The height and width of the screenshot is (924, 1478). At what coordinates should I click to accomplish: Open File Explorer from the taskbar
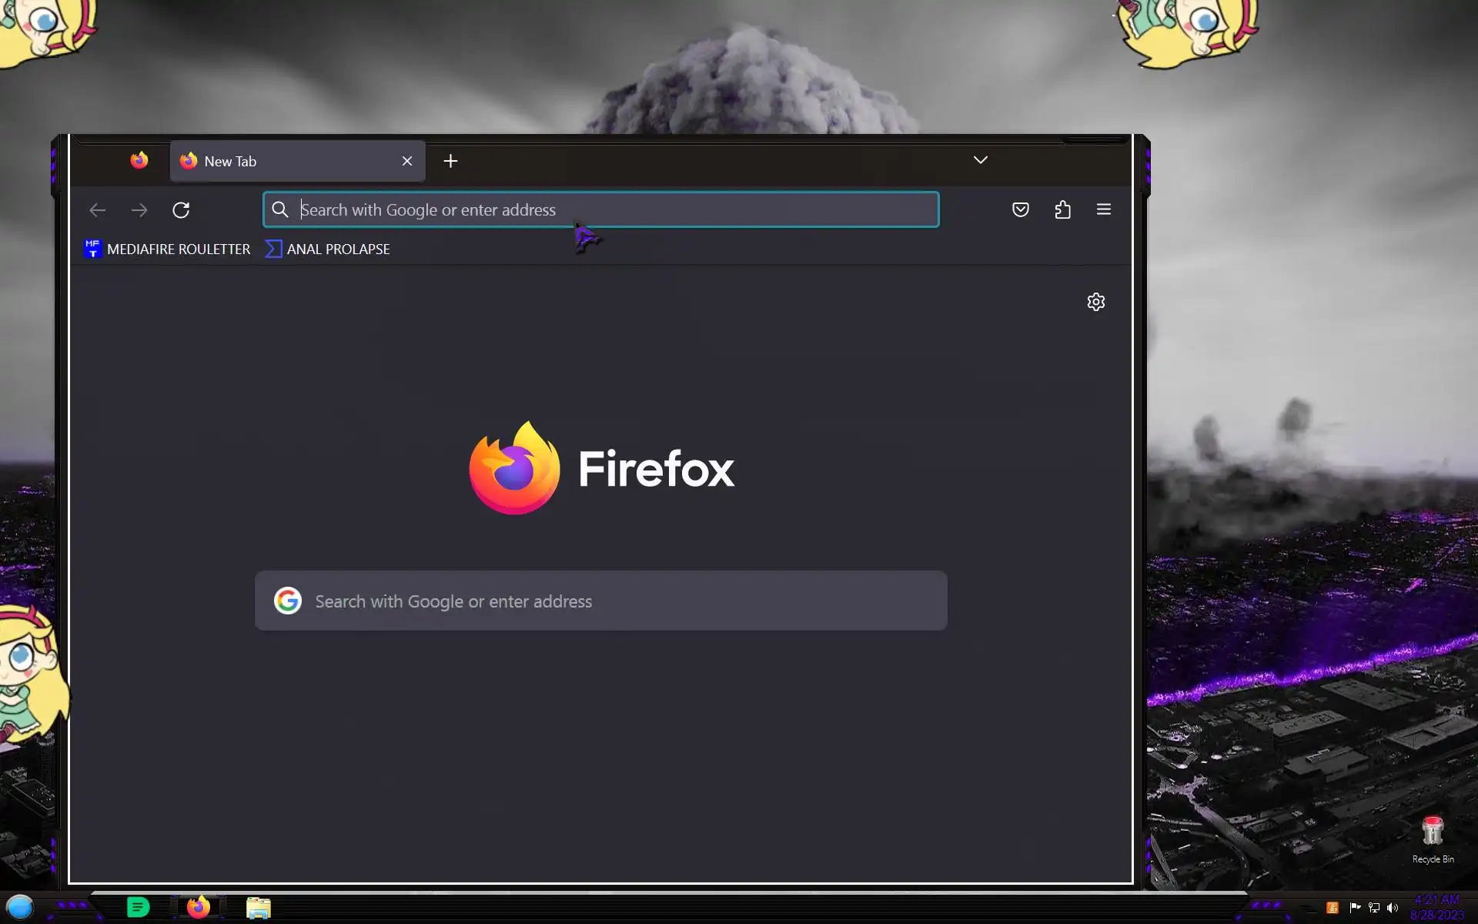click(259, 908)
